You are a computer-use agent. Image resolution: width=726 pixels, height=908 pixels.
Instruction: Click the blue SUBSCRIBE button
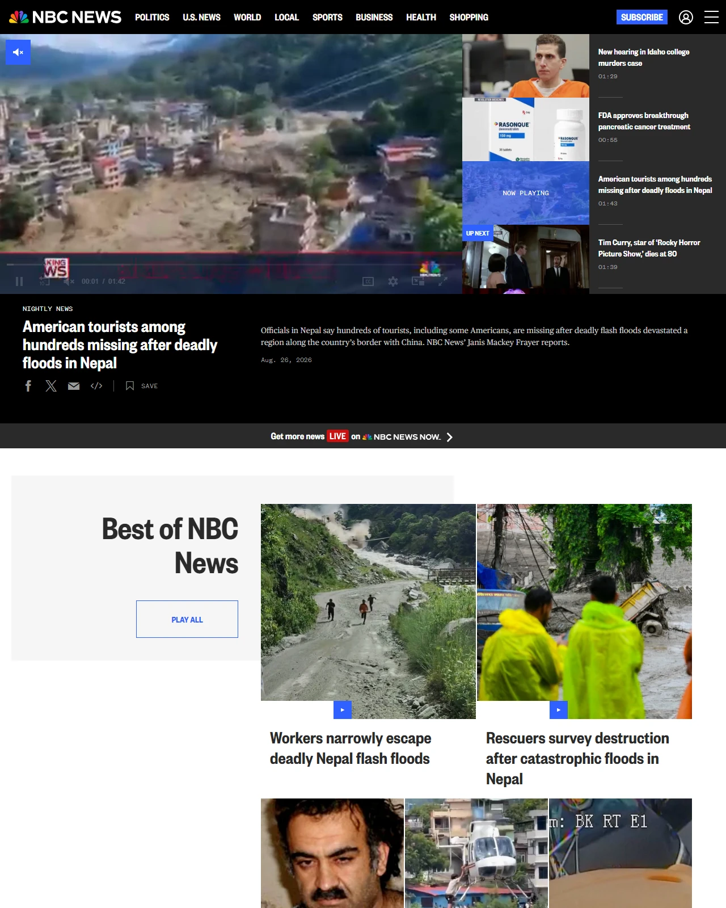click(642, 17)
